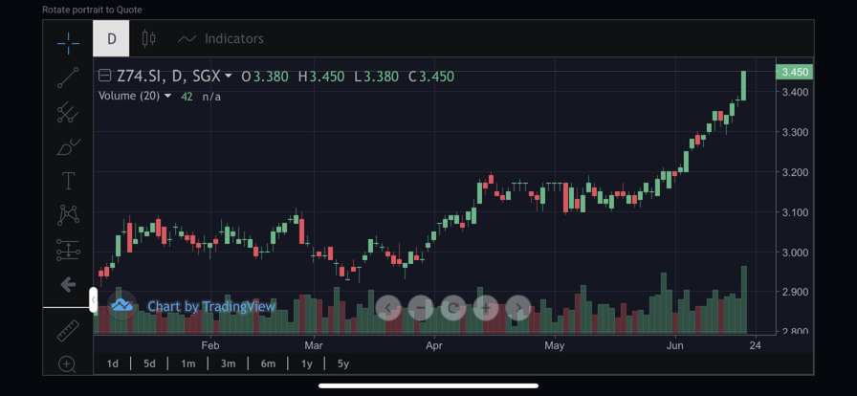The height and width of the screenshot is (396, 857).
Task: Select the pitchfork drawing tool
Action: [x=68, y=113]
